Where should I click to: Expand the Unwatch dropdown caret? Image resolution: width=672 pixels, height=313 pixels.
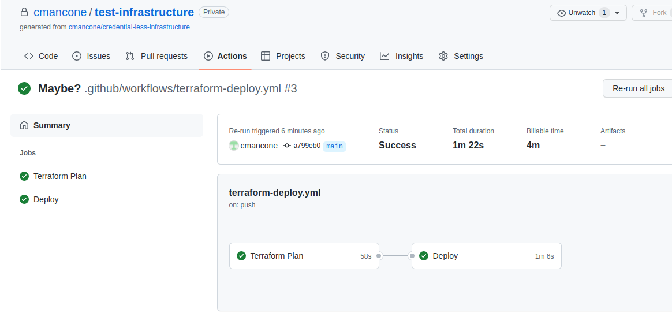617,13
